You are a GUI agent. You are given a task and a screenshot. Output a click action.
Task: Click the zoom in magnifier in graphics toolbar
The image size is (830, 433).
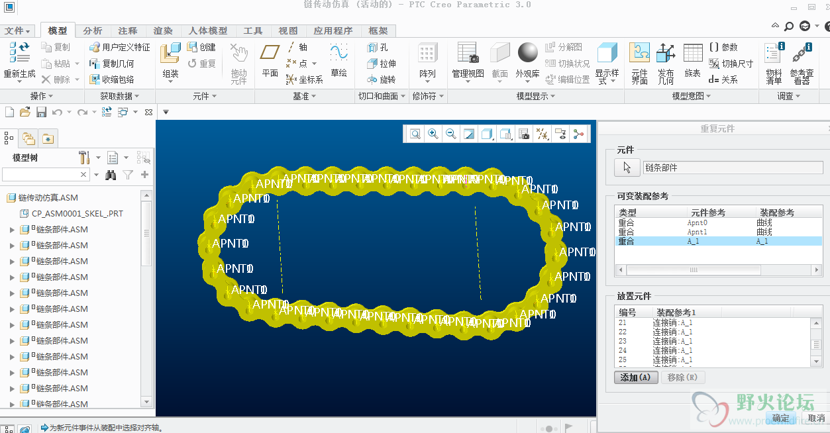pos(433,134)
